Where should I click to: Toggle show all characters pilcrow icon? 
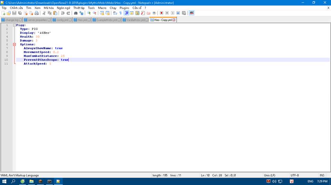[x=120, y=13]
